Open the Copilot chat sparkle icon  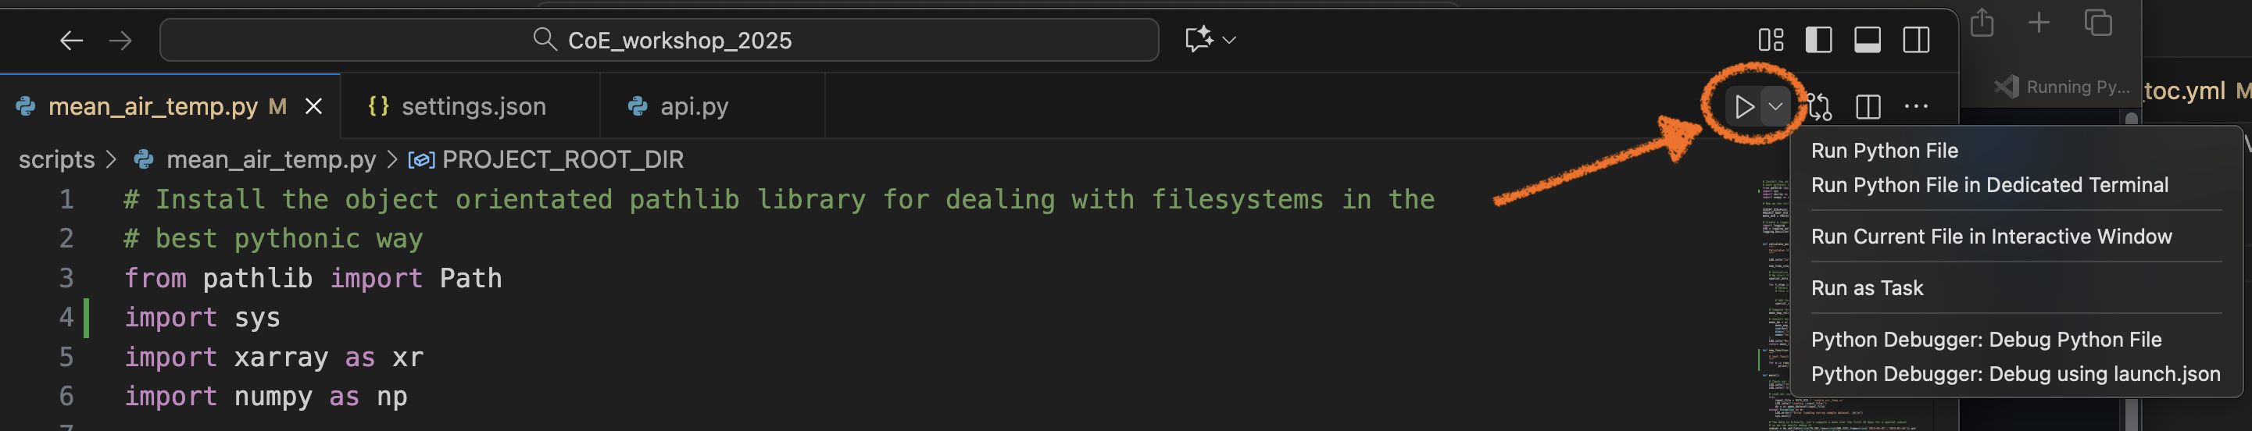tap(1198, 39)
